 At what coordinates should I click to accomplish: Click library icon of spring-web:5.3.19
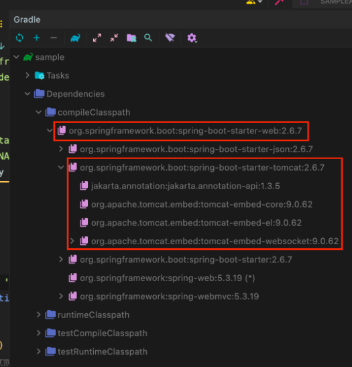click(x=72, y=278)
